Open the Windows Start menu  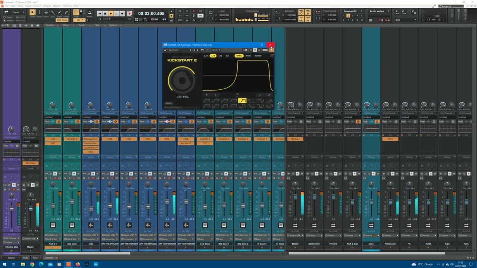pos(4,265)
